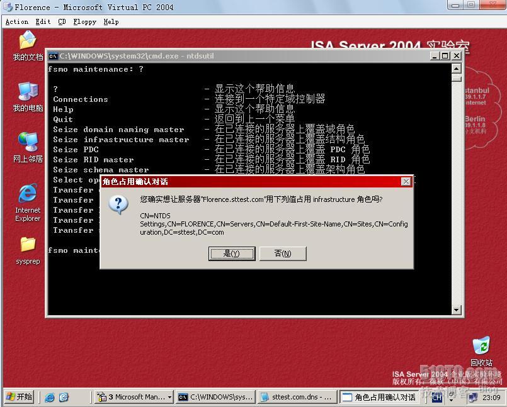Click the second quick launch icon

pos(64,397)
